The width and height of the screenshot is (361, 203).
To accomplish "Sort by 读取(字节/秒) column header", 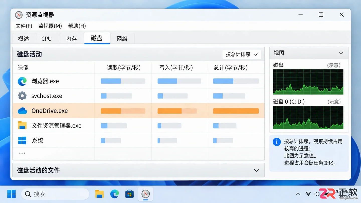I will click(x=124, y=68).
